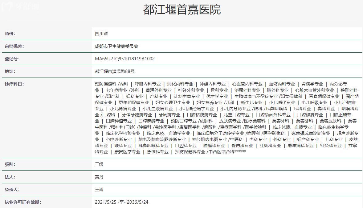The image size is (363, 208).
Task: Click 消化内科专业 in the department list
Action: (x=180, y=84)
